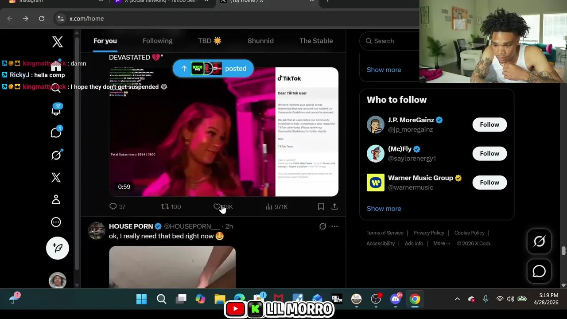Open Grok icon in left sidebar
Viewport: 567px width, 319px height.
point(56,155)
